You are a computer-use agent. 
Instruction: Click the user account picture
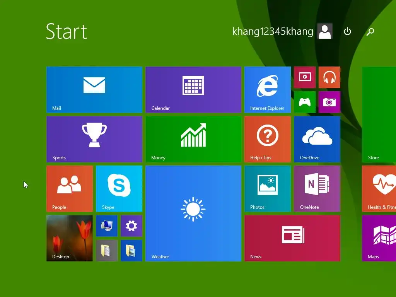(x=325, y=31)
